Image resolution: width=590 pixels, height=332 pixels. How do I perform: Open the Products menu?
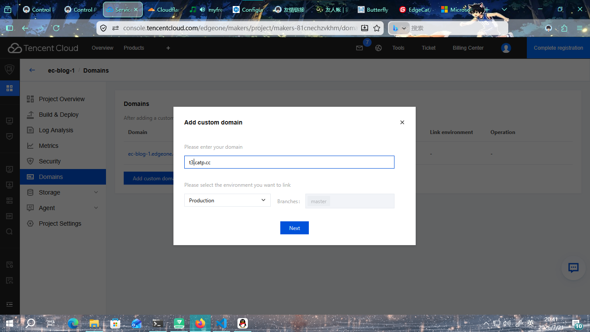coord(134,48)
